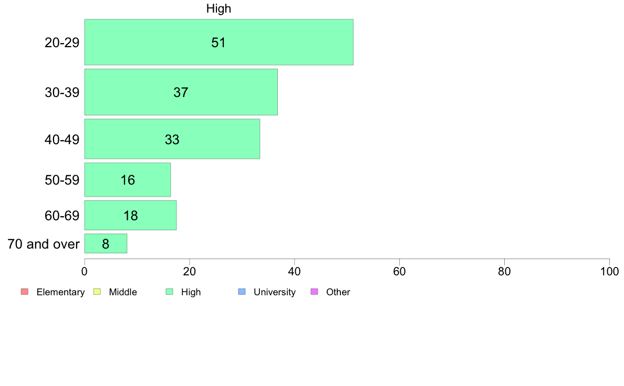
Task: Click the red Elementary legend swatch
Action: click(24, 292)
